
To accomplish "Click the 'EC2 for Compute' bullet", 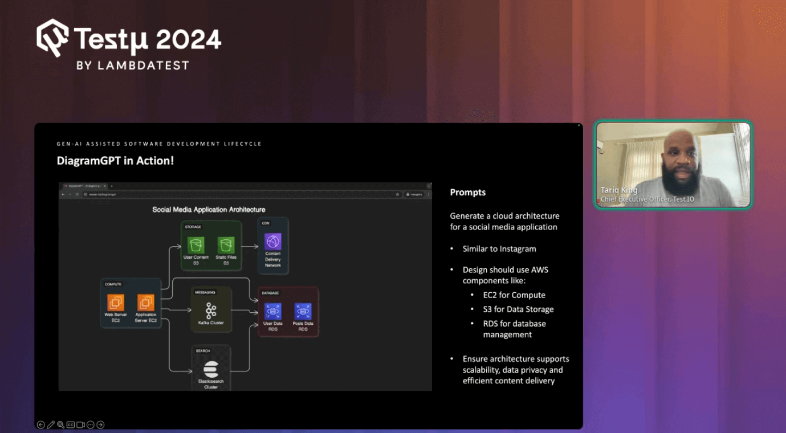I will [x=514, y=295].
